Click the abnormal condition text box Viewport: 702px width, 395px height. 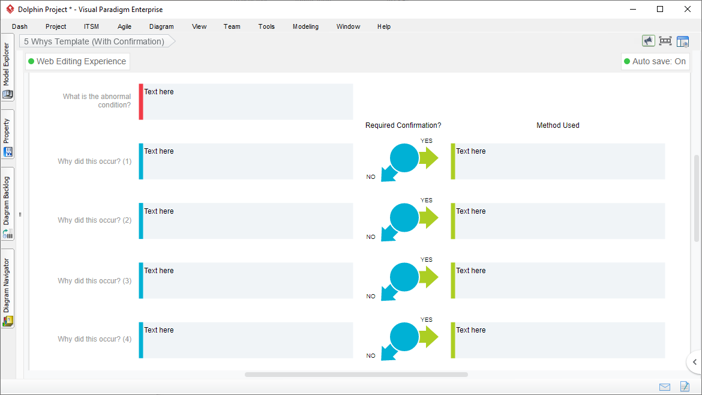coord(246,101)
